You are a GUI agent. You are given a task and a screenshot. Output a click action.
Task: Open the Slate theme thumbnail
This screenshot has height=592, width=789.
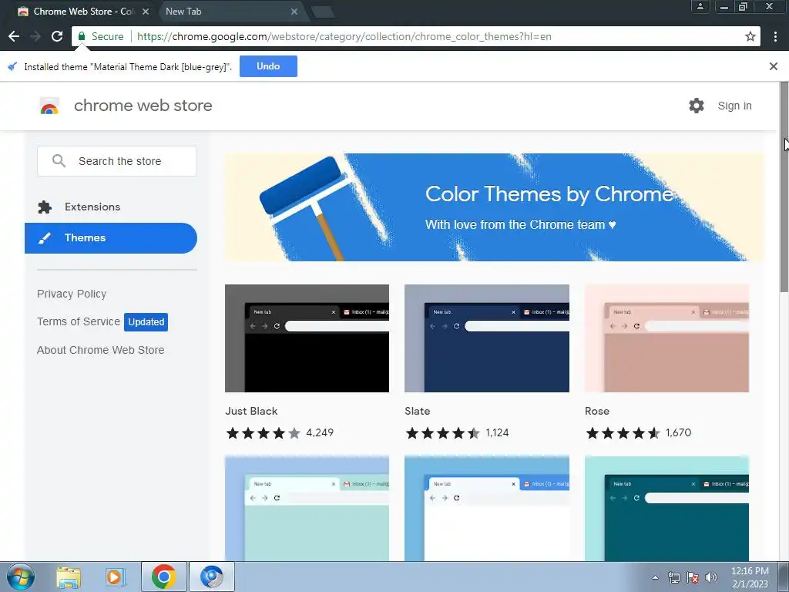coord(487,338)
